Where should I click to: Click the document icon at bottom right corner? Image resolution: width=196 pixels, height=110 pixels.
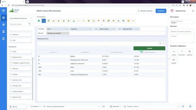(190, 107)
